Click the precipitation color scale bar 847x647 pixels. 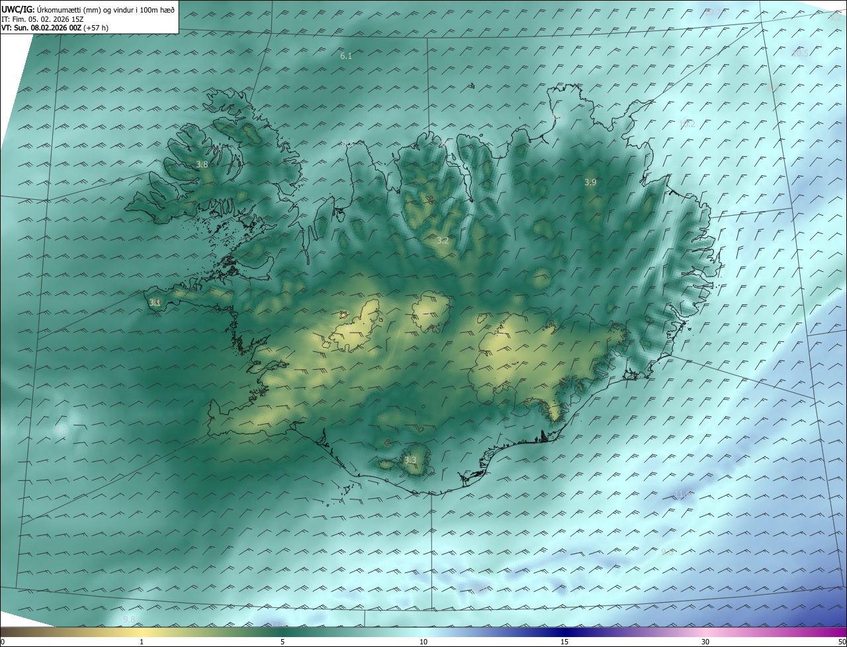(x=423, y=632)
